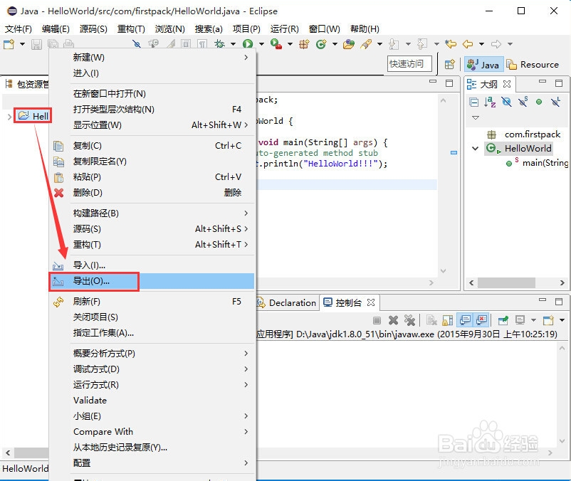Open dropdown beside New toolbar icon
Viewport: 571px width, 481px height.
tap(22, 44)
